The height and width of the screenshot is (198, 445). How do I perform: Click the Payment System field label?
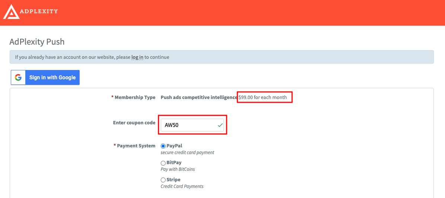pos(136,146)
